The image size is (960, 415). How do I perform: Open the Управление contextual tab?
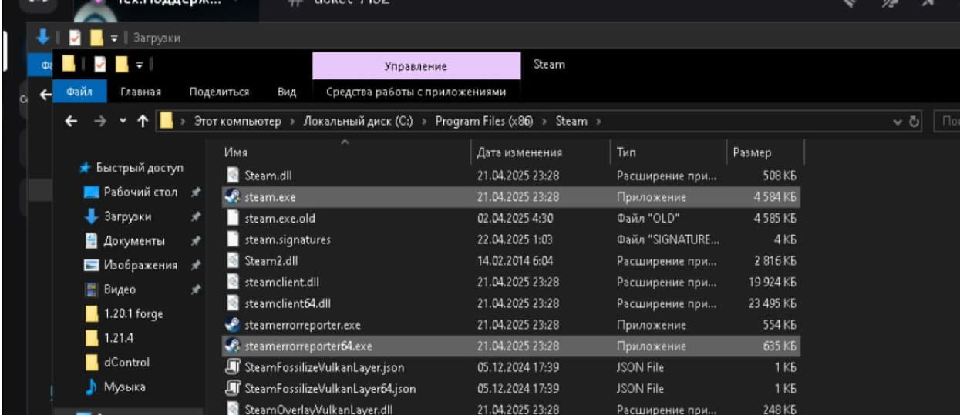(x=416, y=67)
